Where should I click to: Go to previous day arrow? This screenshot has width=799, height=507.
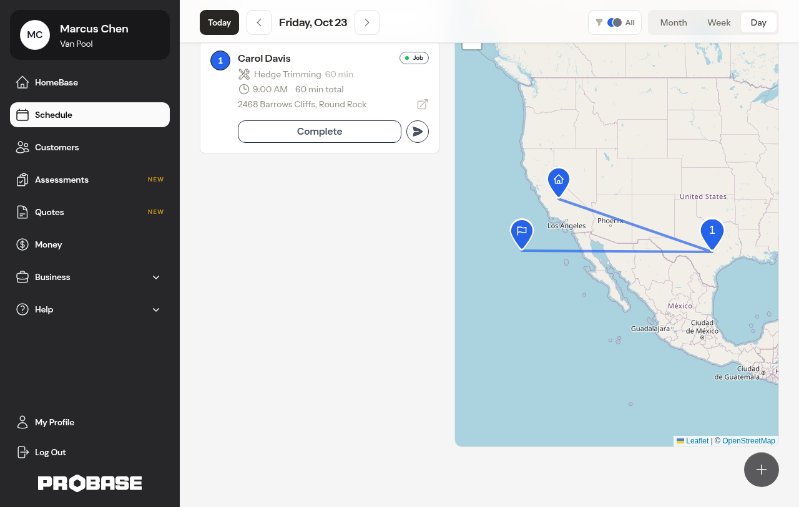tap(259, 22)
